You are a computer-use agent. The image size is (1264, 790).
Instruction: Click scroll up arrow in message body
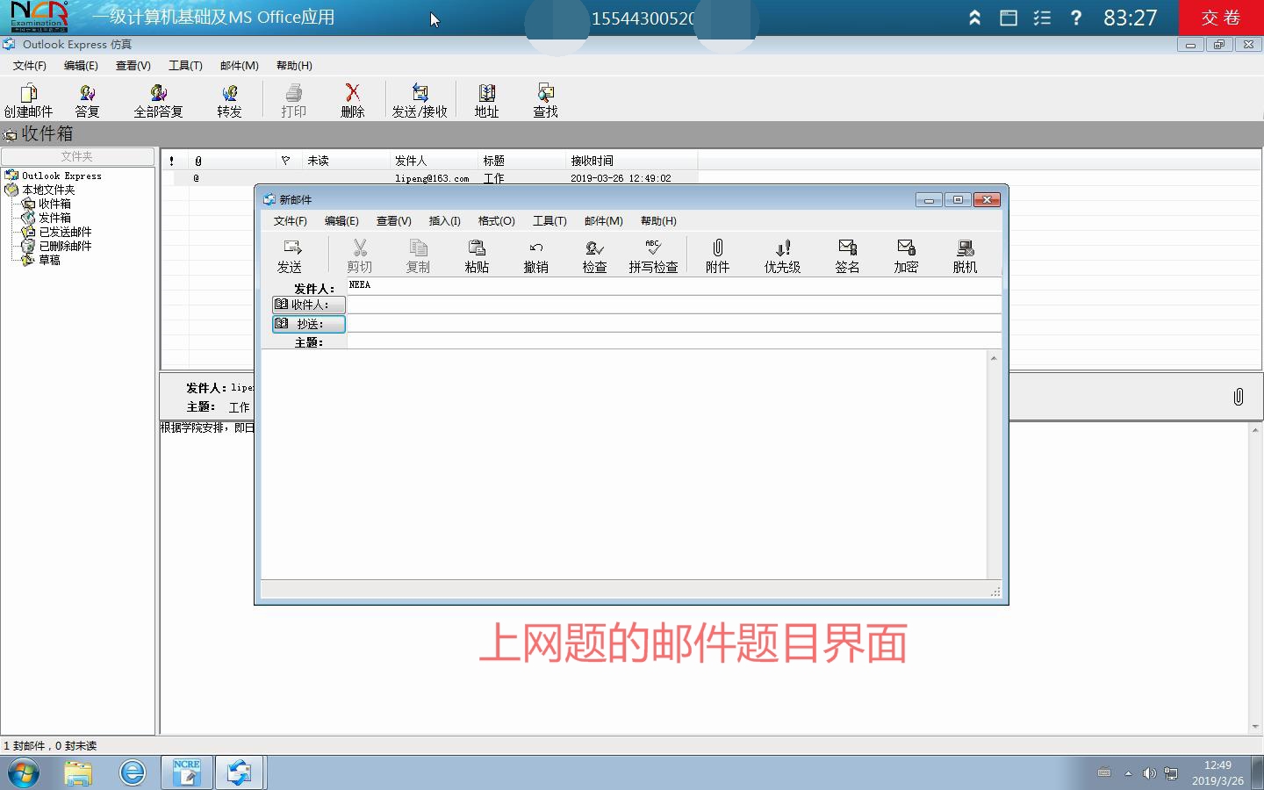tap(994, 358)
